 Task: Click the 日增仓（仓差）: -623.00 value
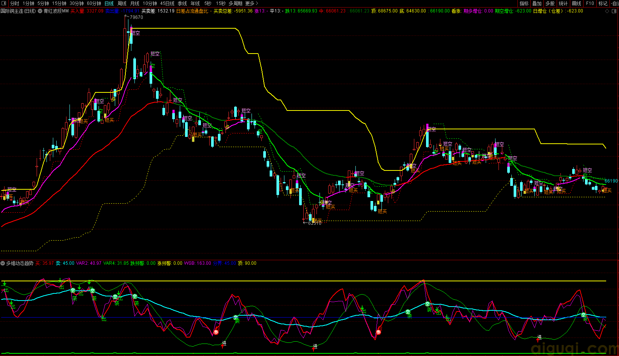558,11
